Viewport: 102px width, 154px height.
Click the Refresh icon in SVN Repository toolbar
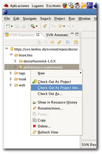(59, 42)
